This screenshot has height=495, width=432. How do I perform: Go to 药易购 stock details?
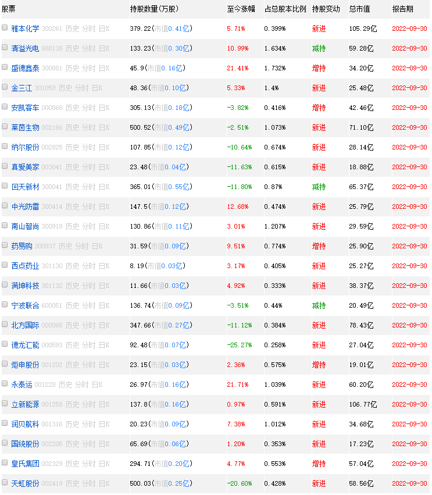22,246
